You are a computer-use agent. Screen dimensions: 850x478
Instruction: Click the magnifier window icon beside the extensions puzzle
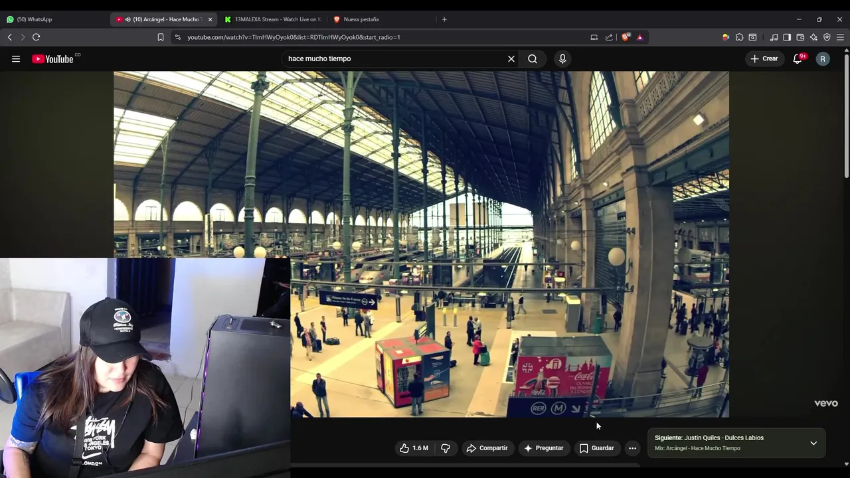point(752,37)
